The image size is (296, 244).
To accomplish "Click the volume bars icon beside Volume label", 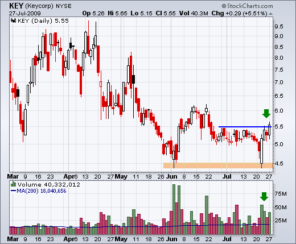I will tap(13, 184).
